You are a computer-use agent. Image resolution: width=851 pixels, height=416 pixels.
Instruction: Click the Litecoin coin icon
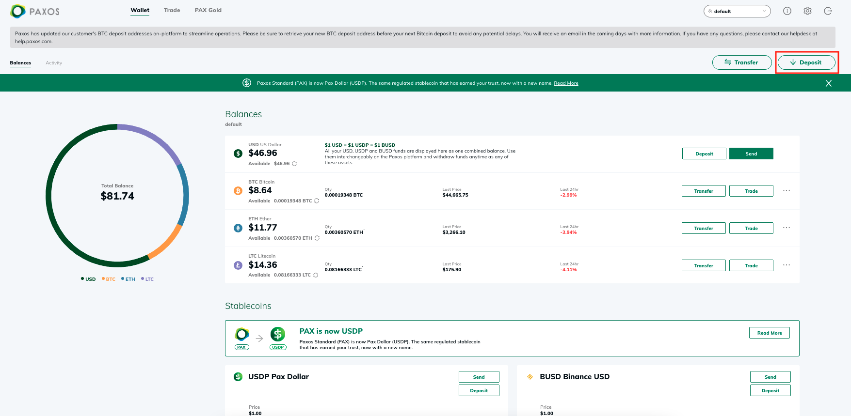coord(238,265)
